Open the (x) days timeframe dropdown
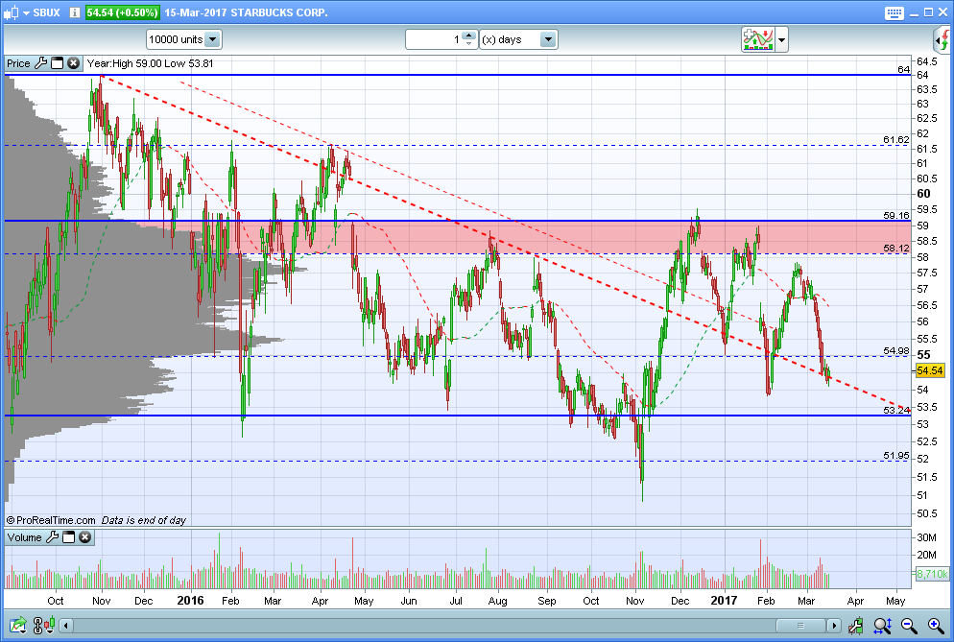 [517, 39]
